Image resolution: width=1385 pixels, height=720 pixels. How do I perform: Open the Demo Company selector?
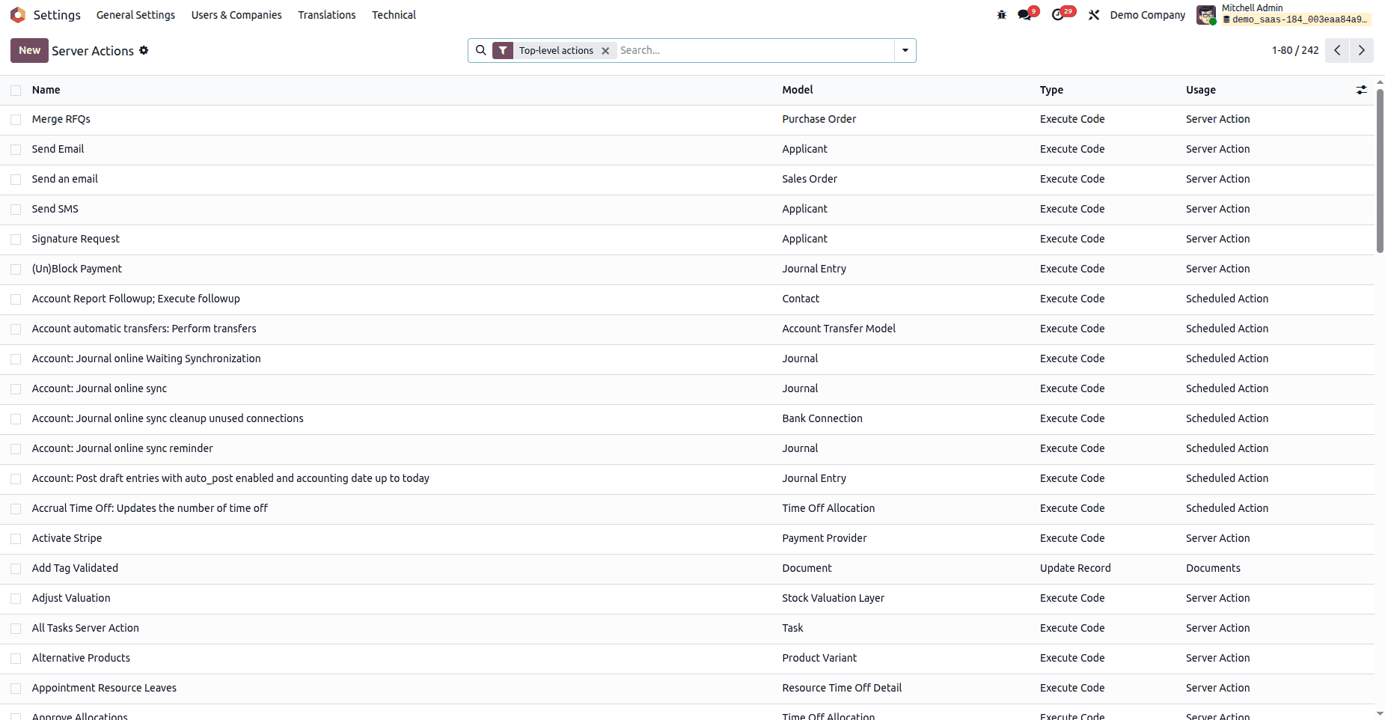(x=1147, y=14)
